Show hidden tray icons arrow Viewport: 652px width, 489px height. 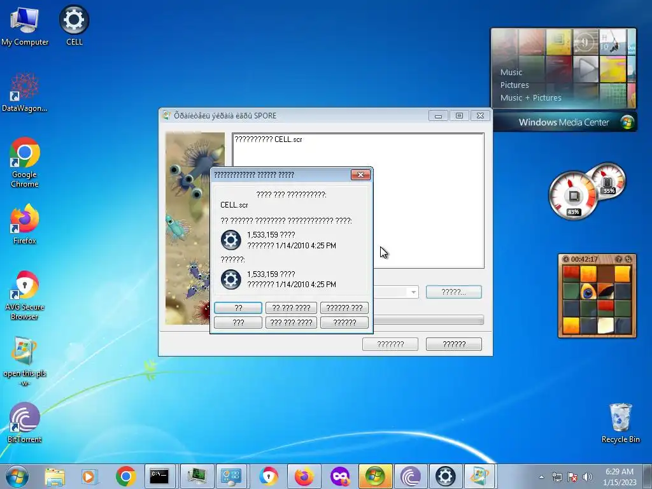[x=541, y=477]
